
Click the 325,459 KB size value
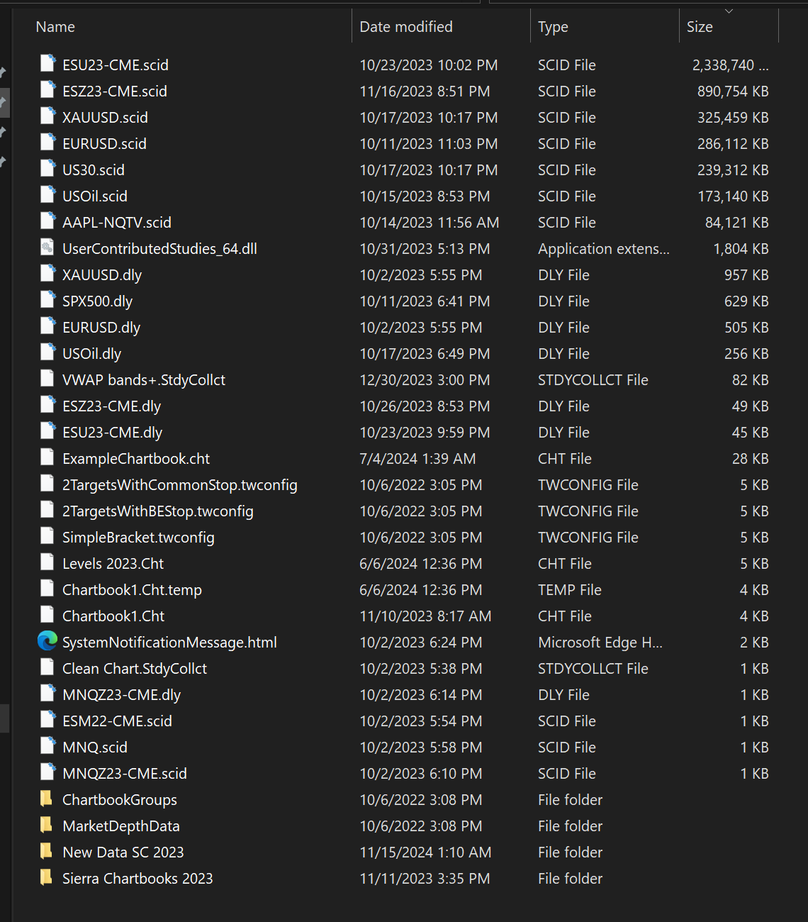click(x=733, y=118)
